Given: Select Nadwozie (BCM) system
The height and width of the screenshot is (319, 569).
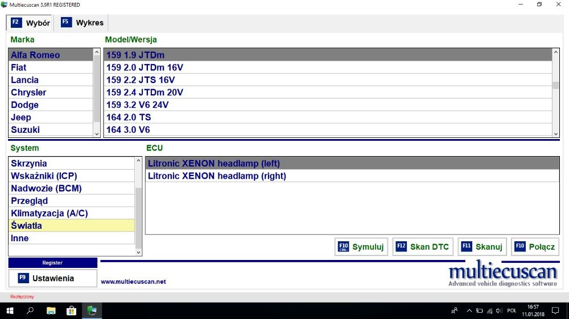Looking at the screenshot, I should (72, 188).
